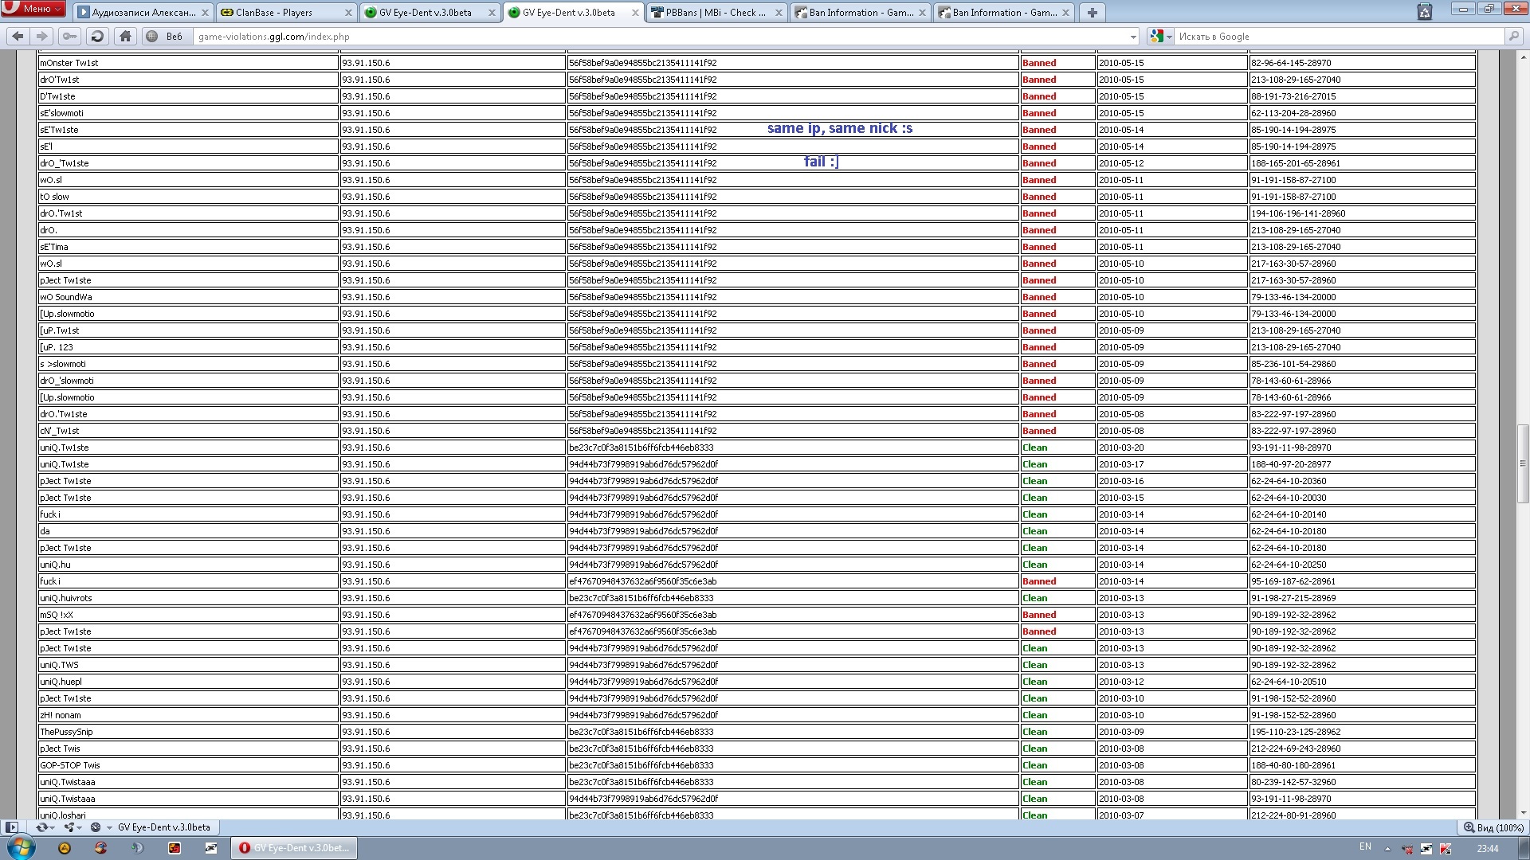1530x860 pixels.
Task: Open the Opera Меню dropdown
Action: pyautogui.click(x=35, y=9)
